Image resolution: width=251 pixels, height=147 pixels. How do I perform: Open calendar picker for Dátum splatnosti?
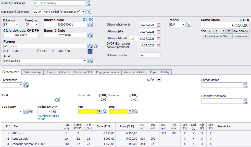coord(158,39)
